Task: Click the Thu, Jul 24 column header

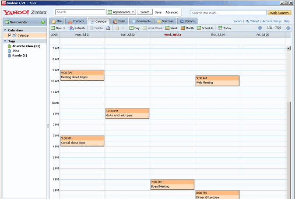Action: (x=218, y=35)
